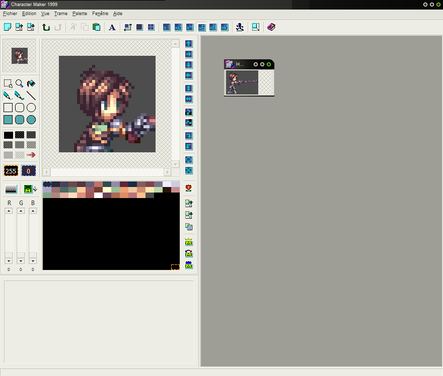
Task: Select the crosshatch fill pattern
Action: click(32, 145)
